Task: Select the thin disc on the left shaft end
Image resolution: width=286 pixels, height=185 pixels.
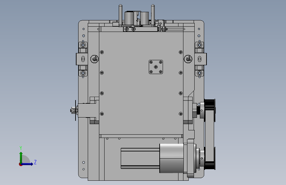Action: pyautogui.click(x=76, y=110)
